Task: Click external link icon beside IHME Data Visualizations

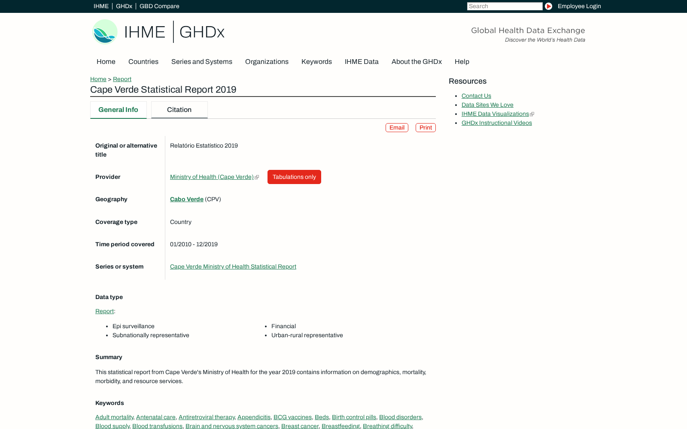Action: (x=532, y=114)
